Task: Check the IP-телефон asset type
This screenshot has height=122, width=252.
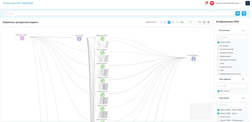Action: tap(218, 46)
